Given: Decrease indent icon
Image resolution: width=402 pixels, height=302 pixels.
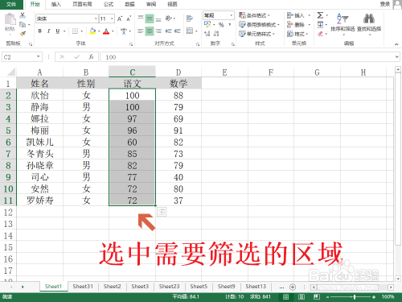Looking at the screenshot, I should pos(168,31).
